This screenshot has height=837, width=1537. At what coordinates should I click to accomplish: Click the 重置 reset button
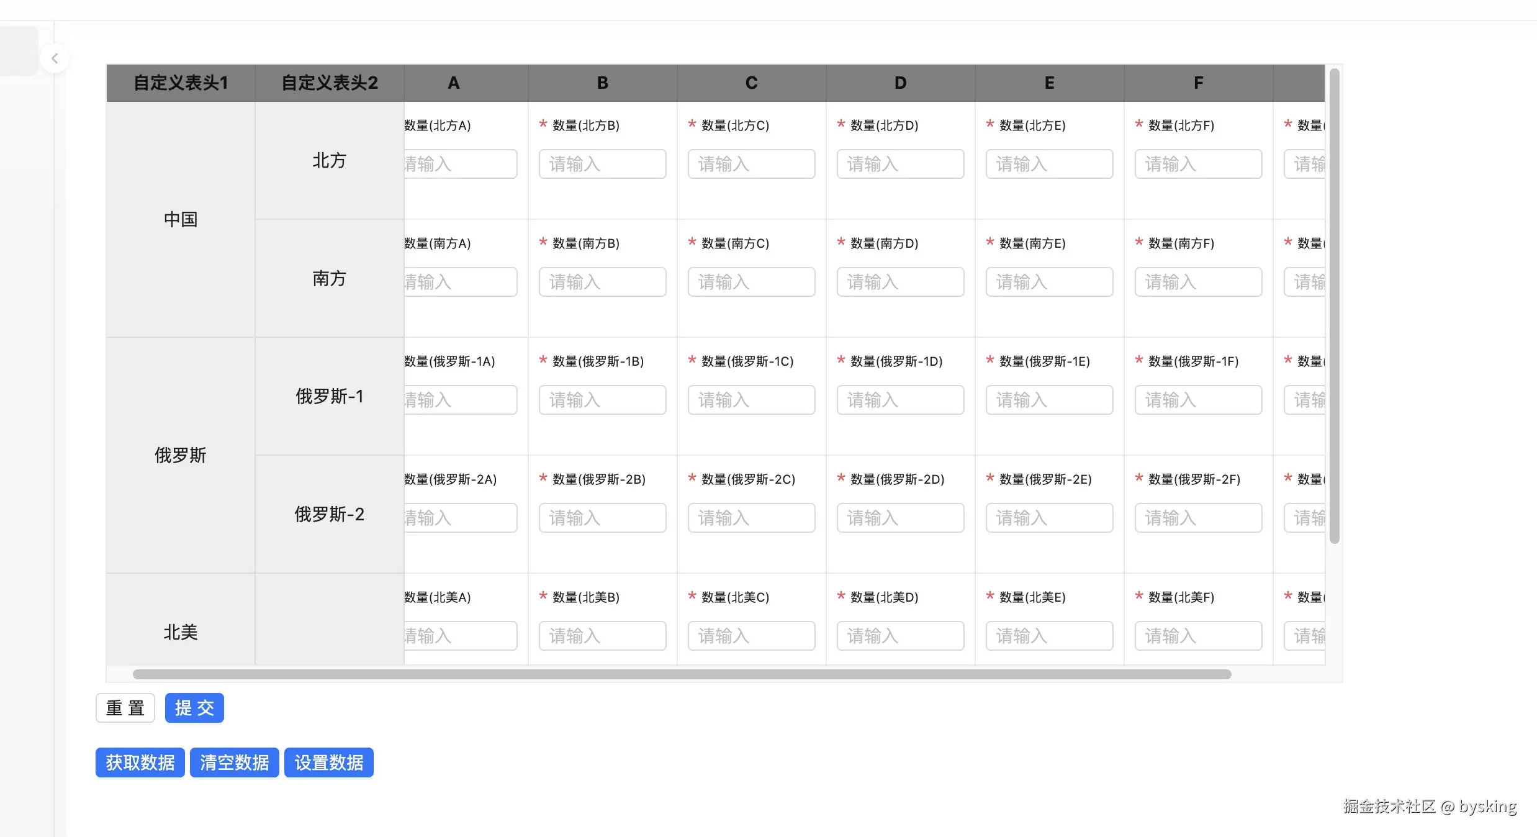[x=125, y=708]
